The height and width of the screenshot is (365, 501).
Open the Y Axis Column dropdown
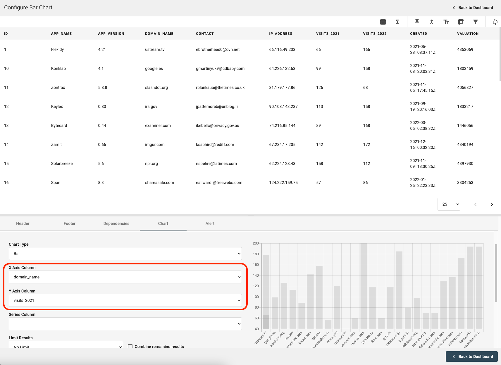[x=125, y=300]
